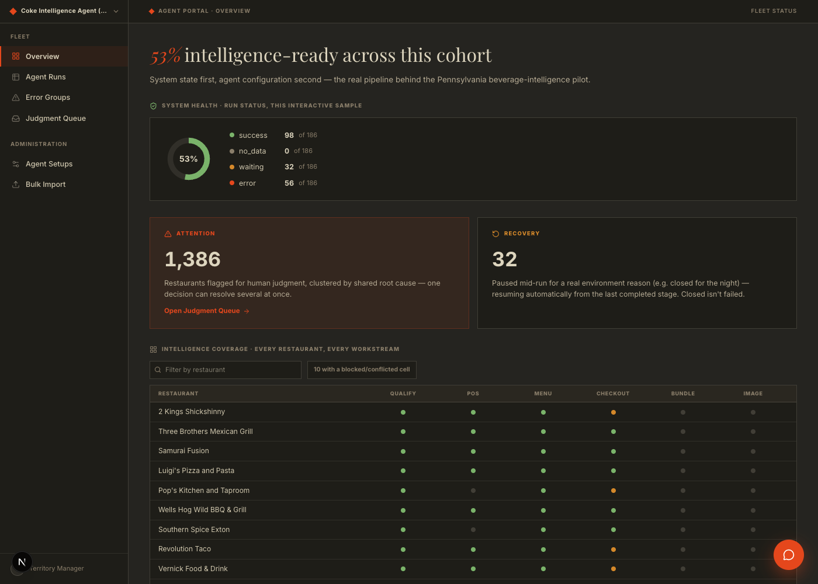
Task: Click gray Bundle dot for Three Brothers Mexican Grill
Action: click(x=683, y=432)
